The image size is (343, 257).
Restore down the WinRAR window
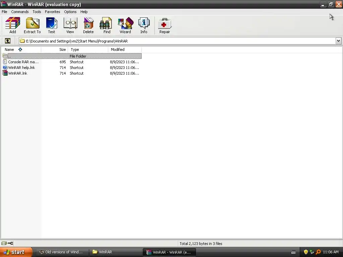click(331, 4)
